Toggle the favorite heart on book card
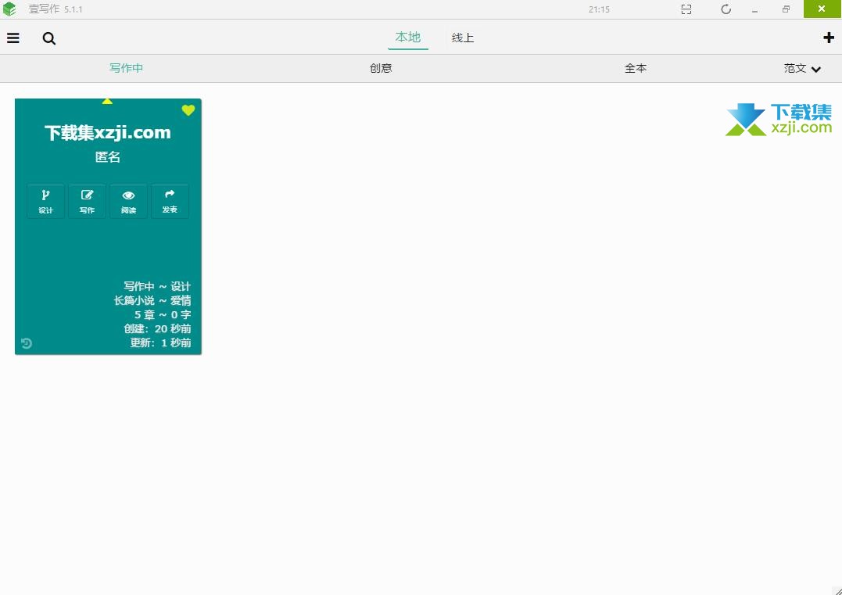Viewport: 842px width, 595px height. (188, 110)
